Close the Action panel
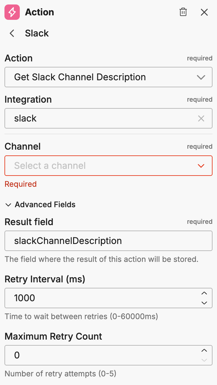Screen dimensions: 217x385 coord(204,12)
